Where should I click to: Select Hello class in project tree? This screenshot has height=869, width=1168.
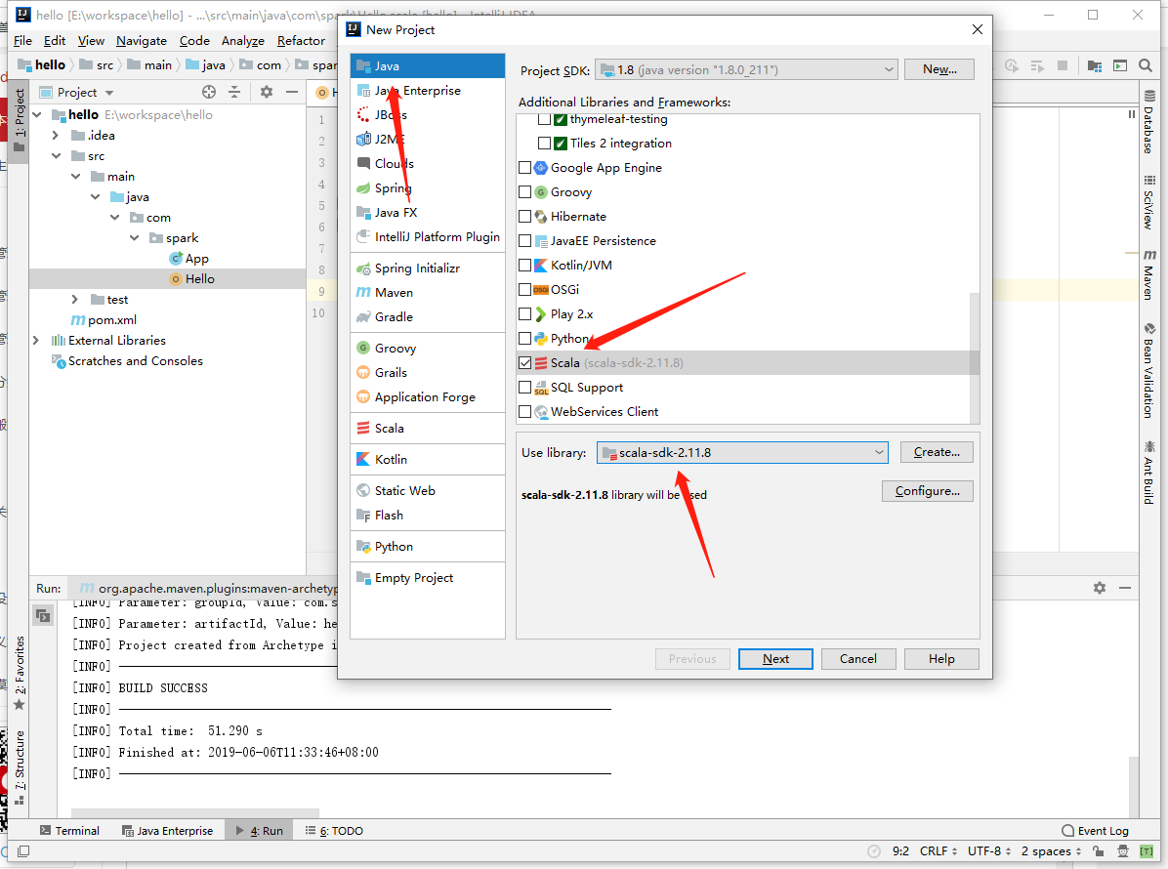(199, 278)
